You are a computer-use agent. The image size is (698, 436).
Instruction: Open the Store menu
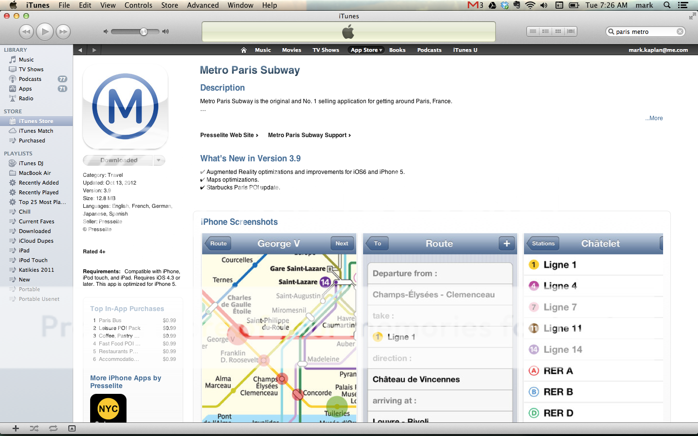tap(170, 5)
